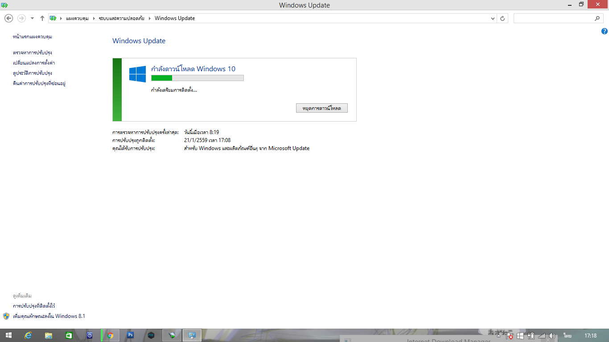Viewport: 609px width, 342px height.
Task: Refresh the Windows Update page
Action: point(503,18)
